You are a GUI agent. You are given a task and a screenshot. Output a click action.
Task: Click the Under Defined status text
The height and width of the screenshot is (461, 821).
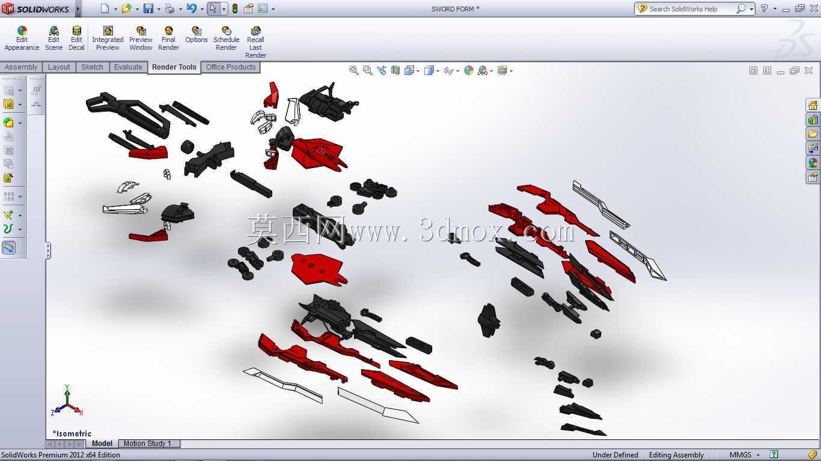615,454
